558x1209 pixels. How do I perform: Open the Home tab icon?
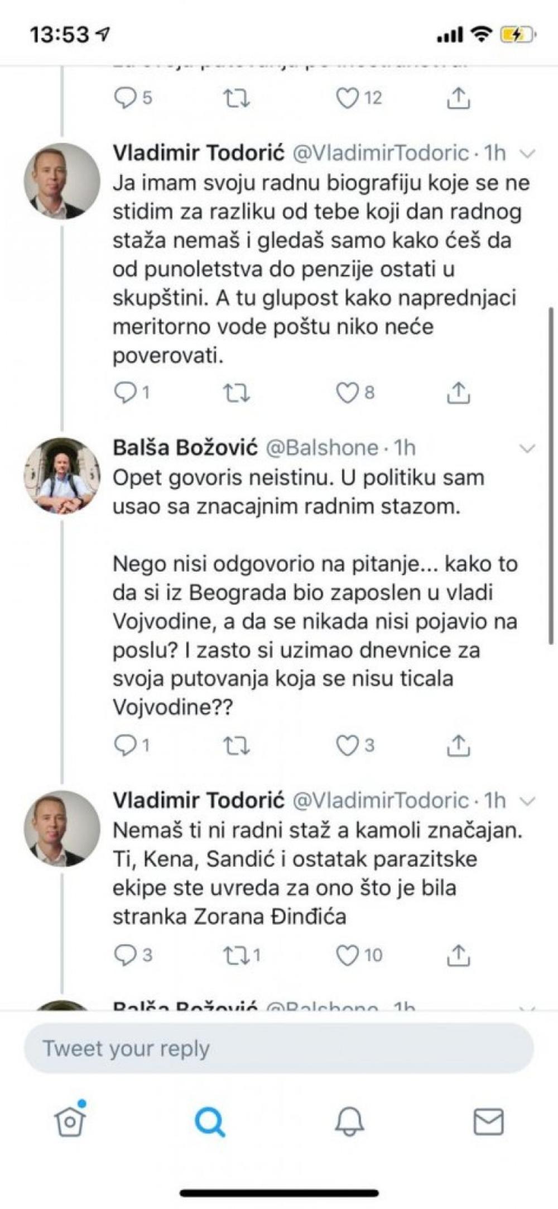tap(70, 1121)
